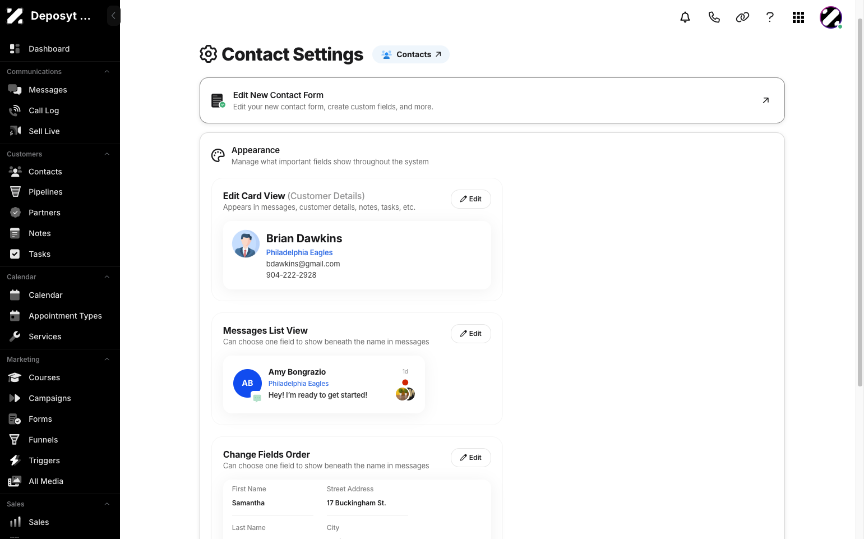Viewport: 864px width, 539px height.
Task: Click the Deposyt logo icon
Action: pyautogui.click(x=15, y=16)
